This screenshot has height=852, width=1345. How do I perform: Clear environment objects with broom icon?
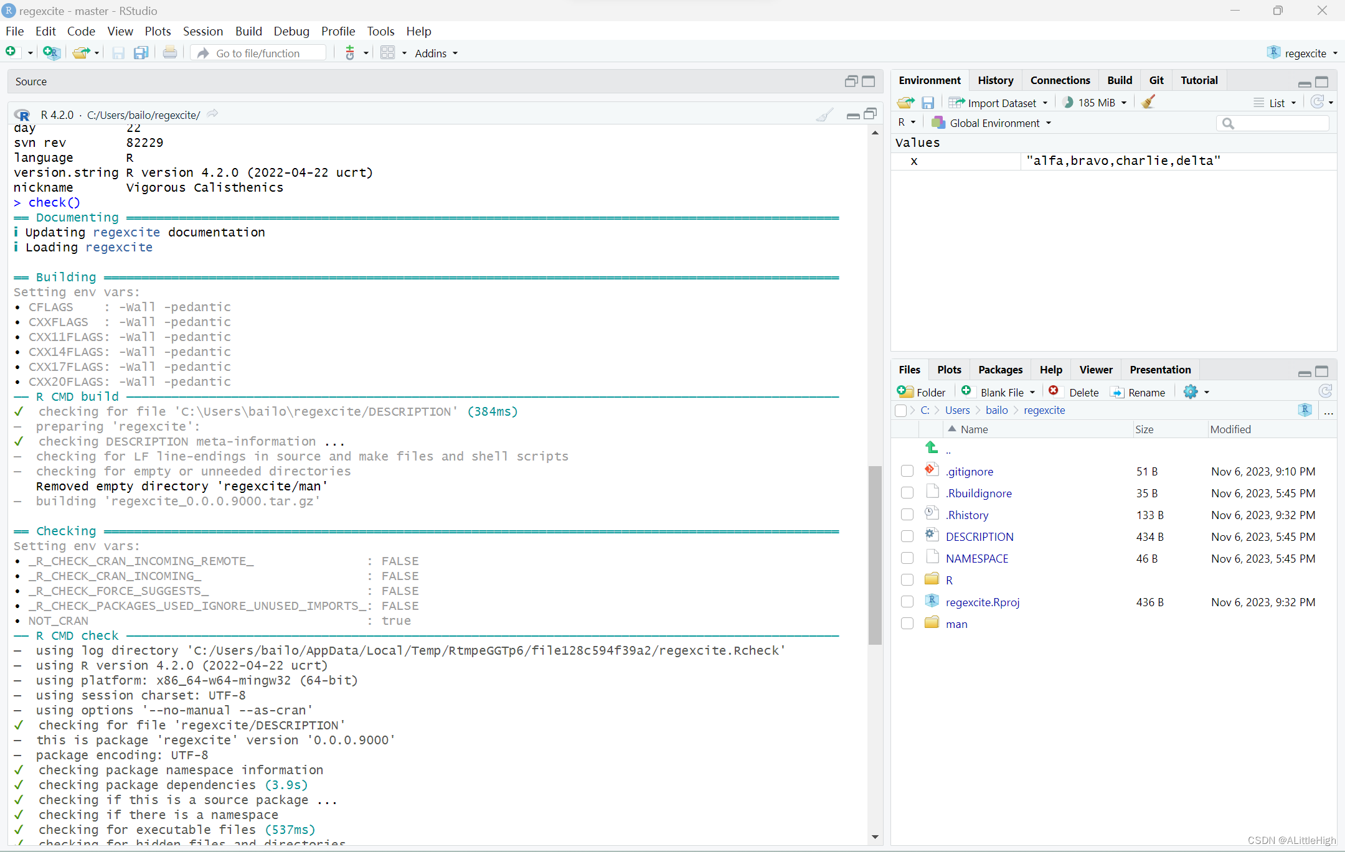pos(1149,102)
